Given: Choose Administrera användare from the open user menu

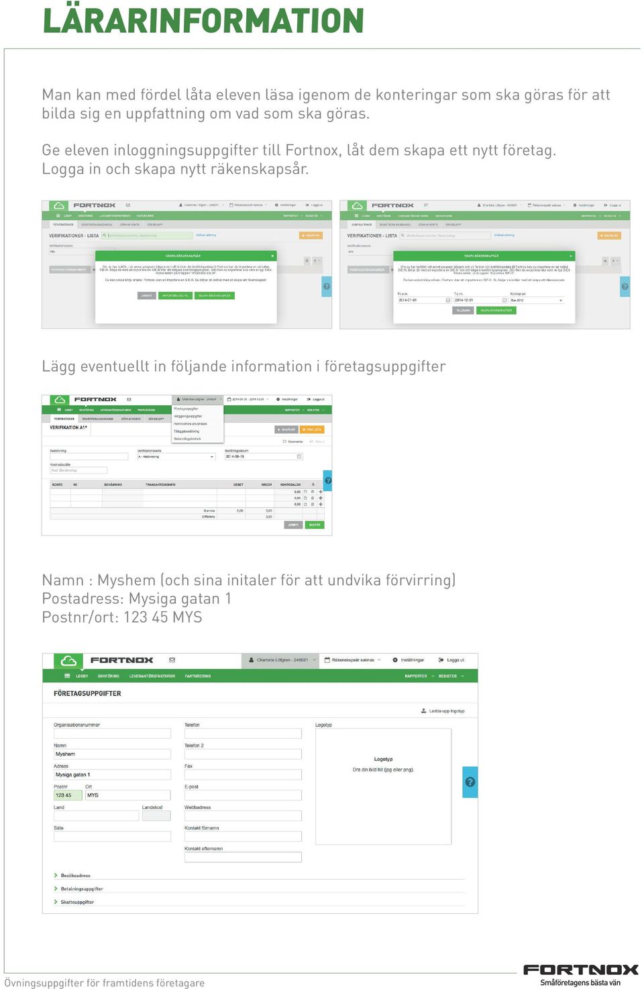Looking at the screenshot, I should [191, 424].
